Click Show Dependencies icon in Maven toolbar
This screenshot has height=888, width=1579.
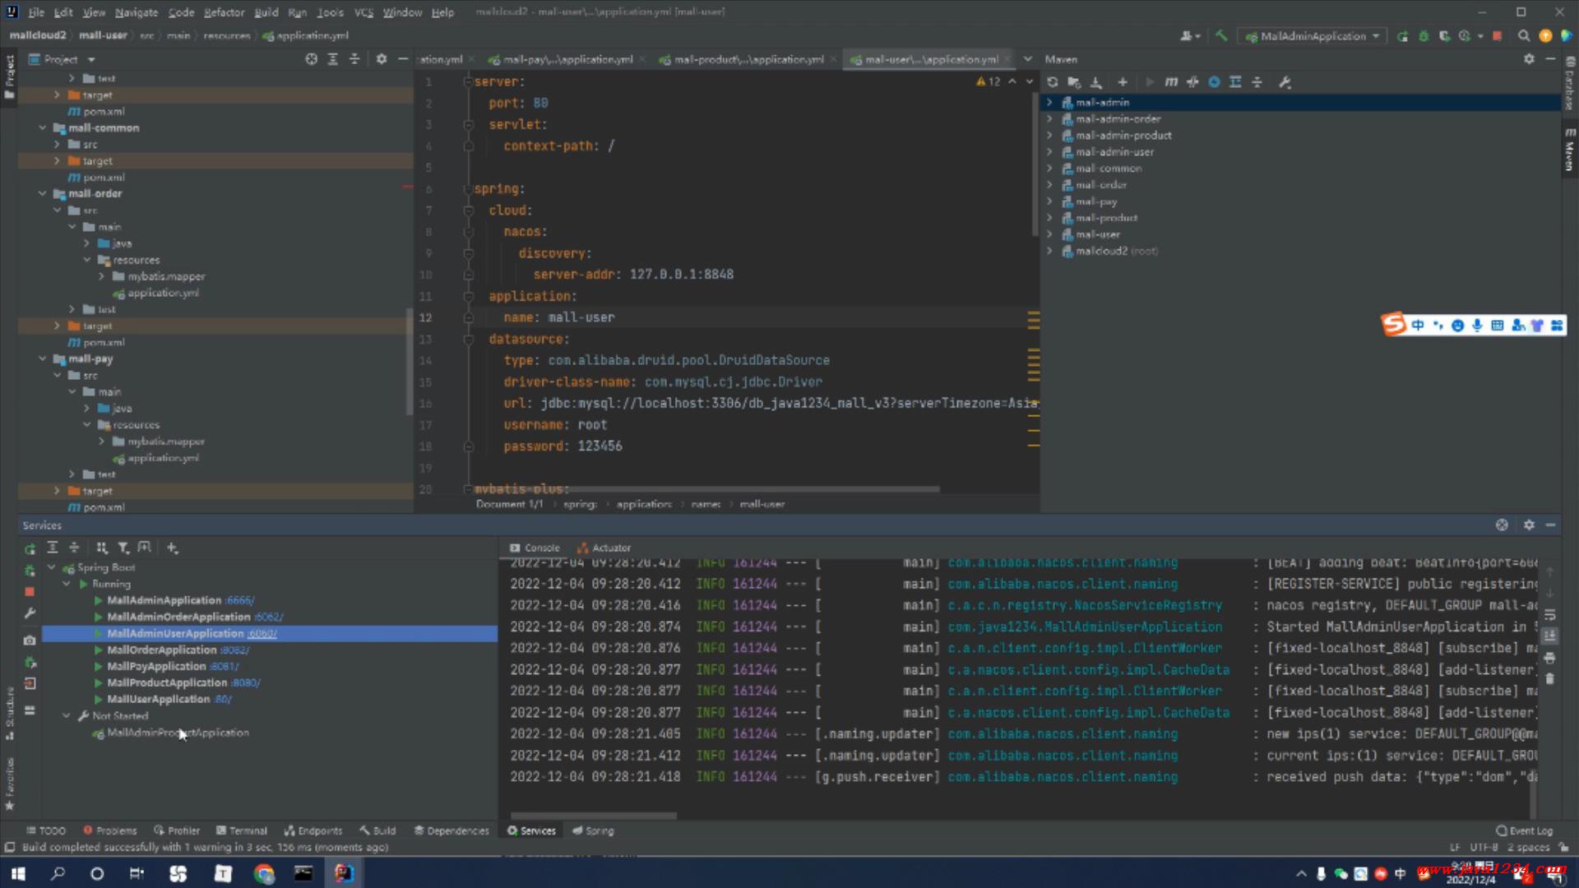coord(1235,82)
